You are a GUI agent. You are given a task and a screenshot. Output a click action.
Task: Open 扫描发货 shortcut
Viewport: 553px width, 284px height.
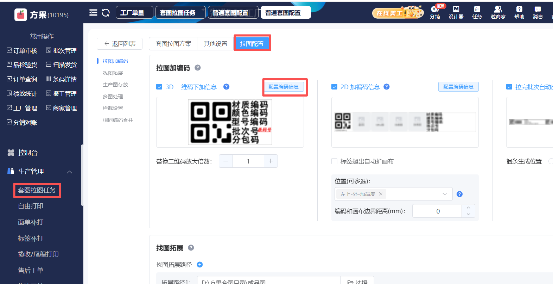click(61, 65)
